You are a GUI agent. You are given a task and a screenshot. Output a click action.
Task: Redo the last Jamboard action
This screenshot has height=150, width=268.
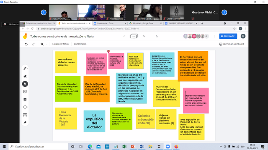pos(33,44)
